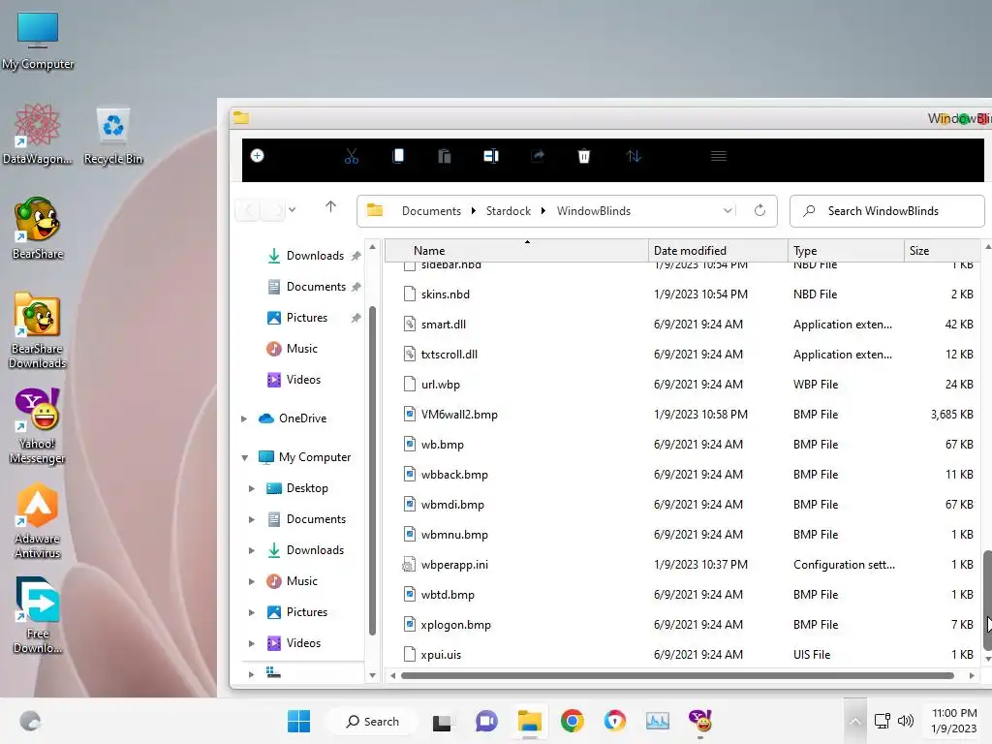Click the Delete trash icon
992x744 pixels.
pos(584,156)
